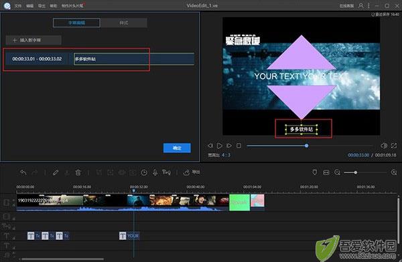This screenshot has width=402, height=262.
Task: Click the undo arrow in the timeline toolbar
Action: tap(23, 172)
